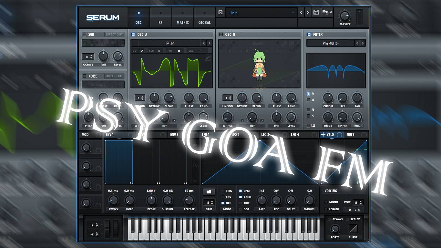Select the NOTE modulation tab
The height and width of the screenshot is (248, 441).
click(351, 135)
